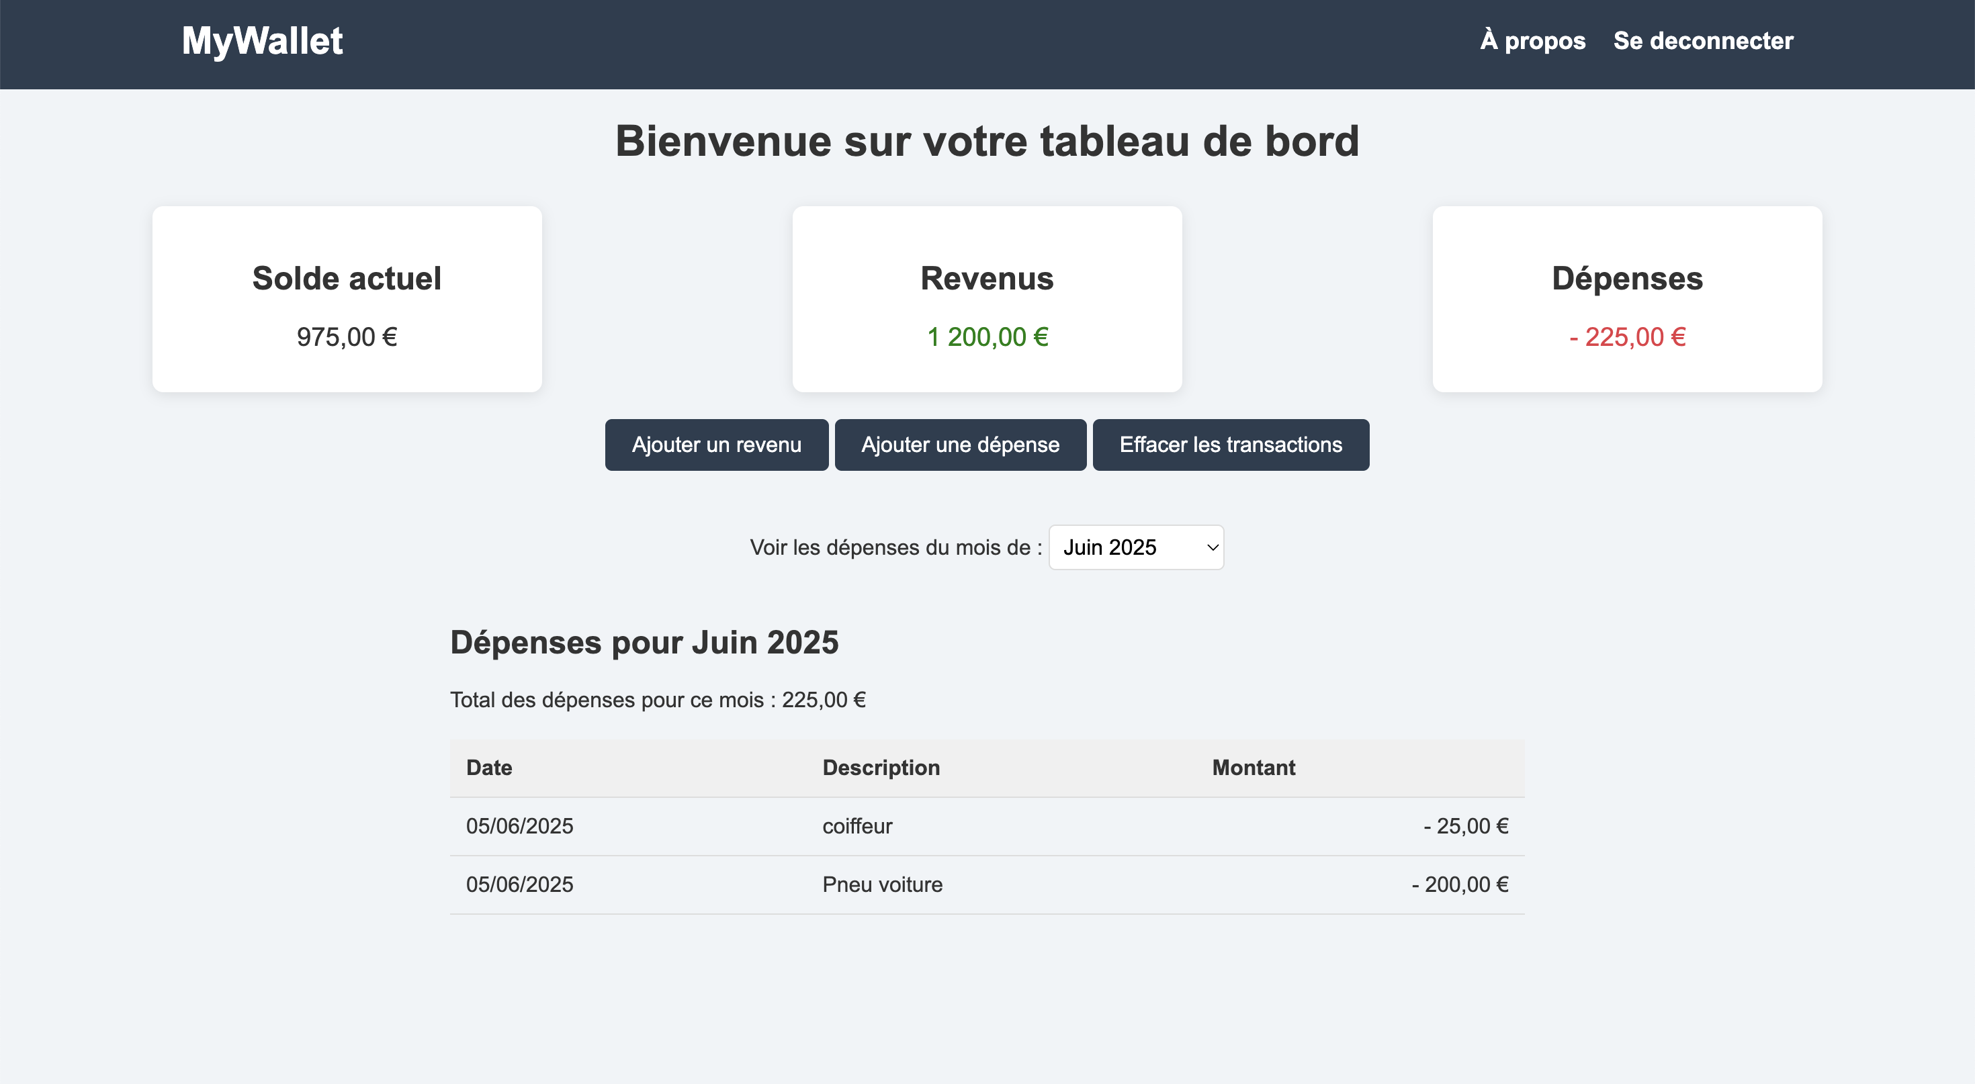Click the 1 200,00 € revenue amount

(x=987, y=337)
